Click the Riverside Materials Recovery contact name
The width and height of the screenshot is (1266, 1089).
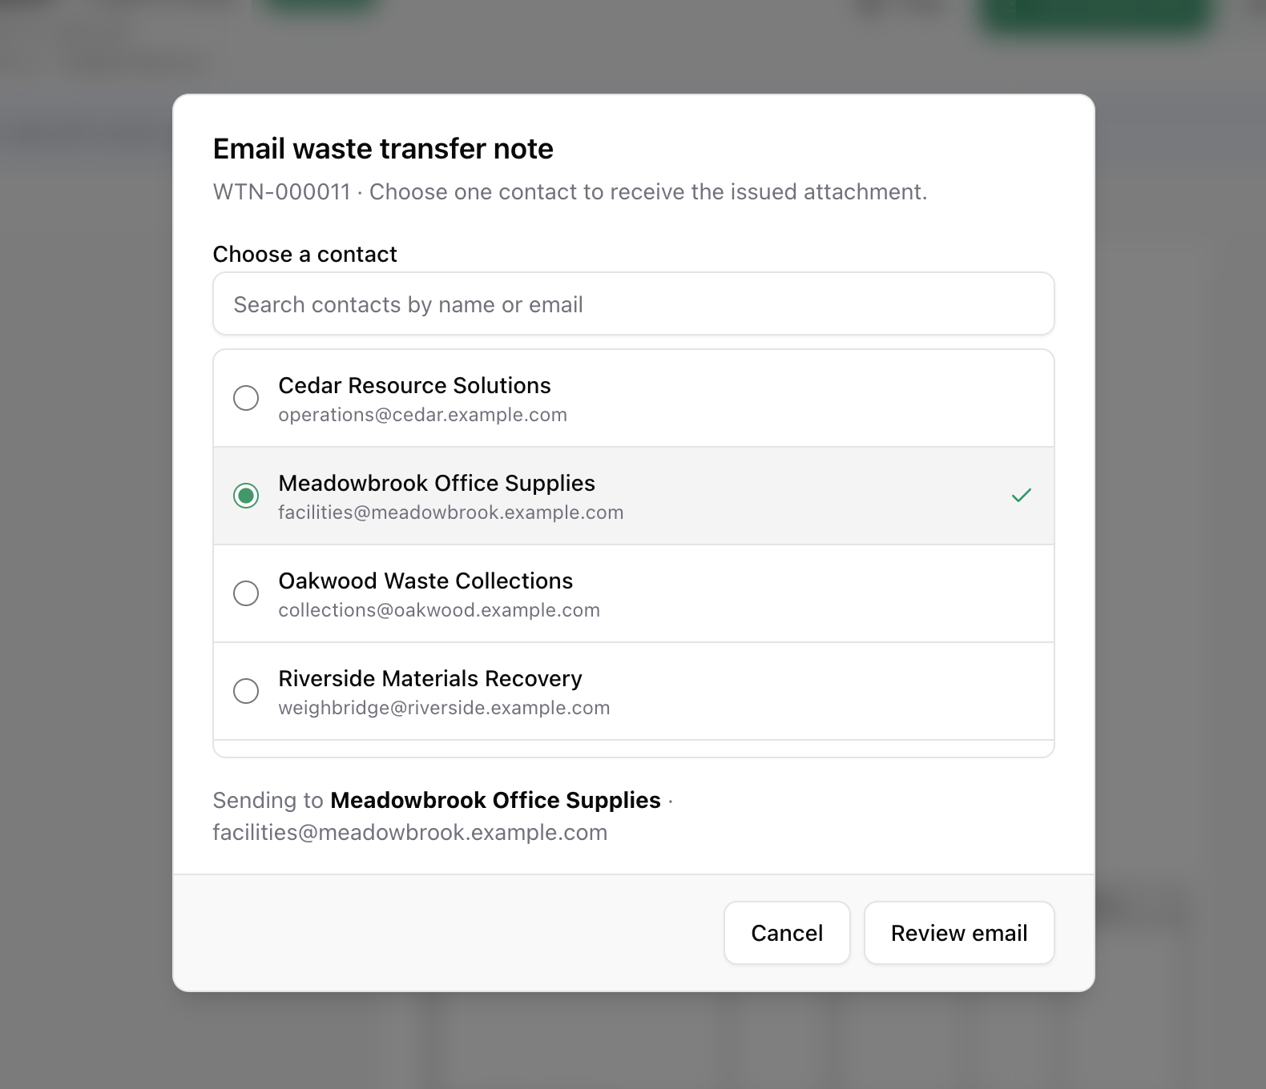[430, 678]
